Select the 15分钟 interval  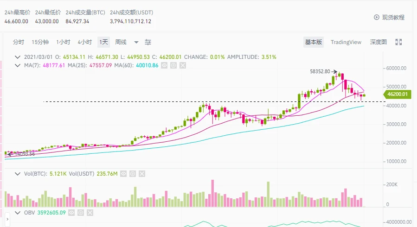tap(40, 42)
